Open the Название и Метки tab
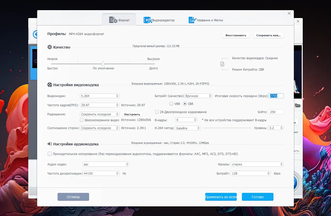331x216 pixels. (x=206, y=20)
